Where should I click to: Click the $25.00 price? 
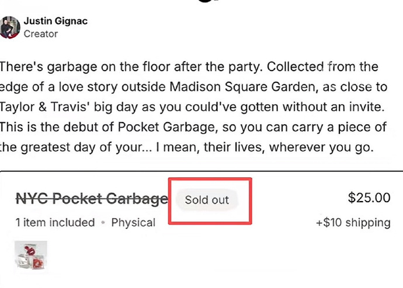(x=369, y=198)
